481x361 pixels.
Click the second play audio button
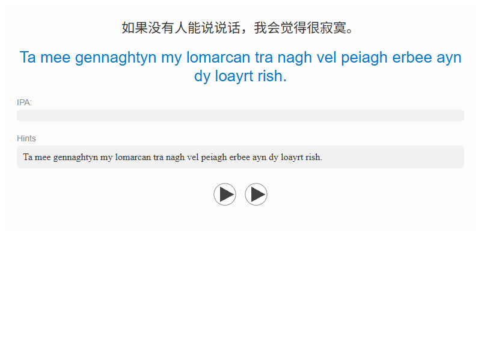tap(256, 194)
